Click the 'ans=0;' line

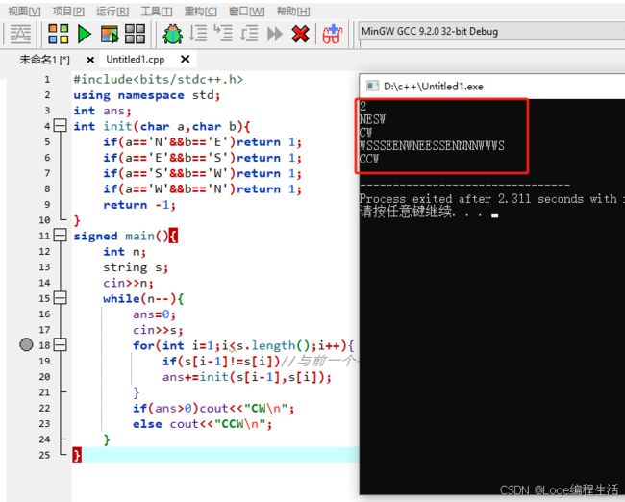pyautogui.click(x=154, y=314)
